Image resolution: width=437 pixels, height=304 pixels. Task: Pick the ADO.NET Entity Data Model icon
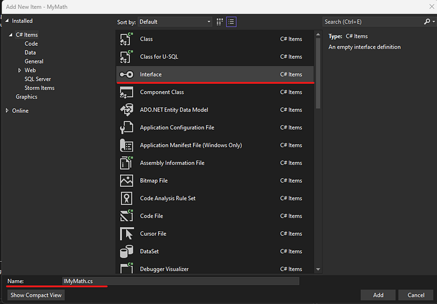[x=127, y=110]
